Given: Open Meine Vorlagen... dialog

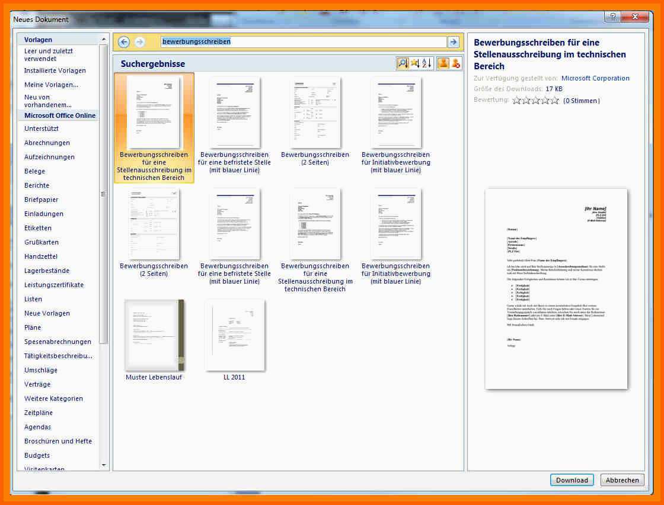Looking at the screenshot, I should [x=51, y=85].
